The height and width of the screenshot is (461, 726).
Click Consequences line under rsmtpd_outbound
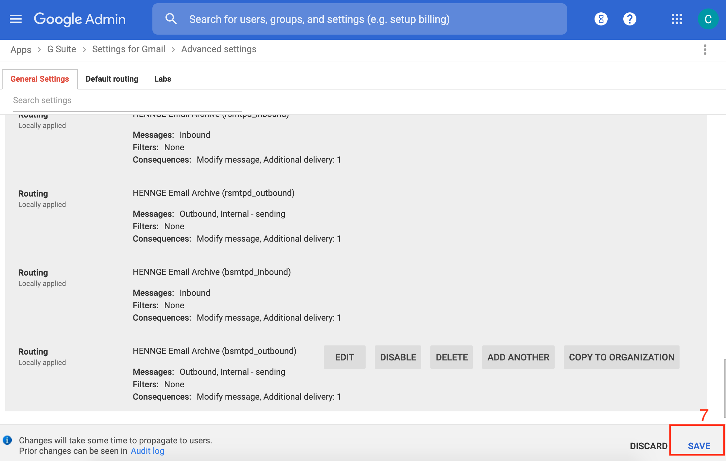(x=237, y=239)
